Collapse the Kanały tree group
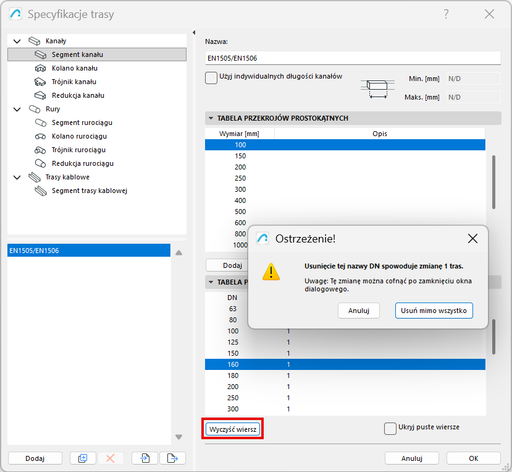 tap(17, 41)
